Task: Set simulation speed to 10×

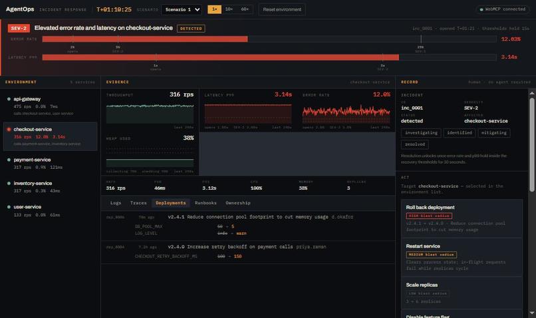Action: click(229, 9)
